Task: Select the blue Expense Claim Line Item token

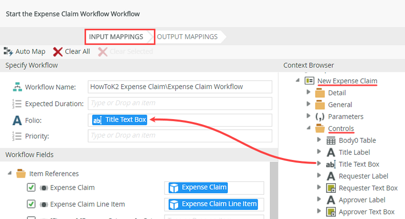Action: click(213, 204)
